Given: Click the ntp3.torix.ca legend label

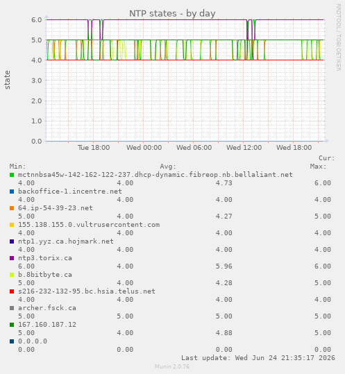Looking at the screenshot, I should [x=45, y=258].
